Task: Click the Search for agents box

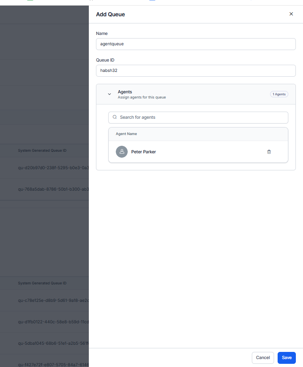Action: point(198,118)
